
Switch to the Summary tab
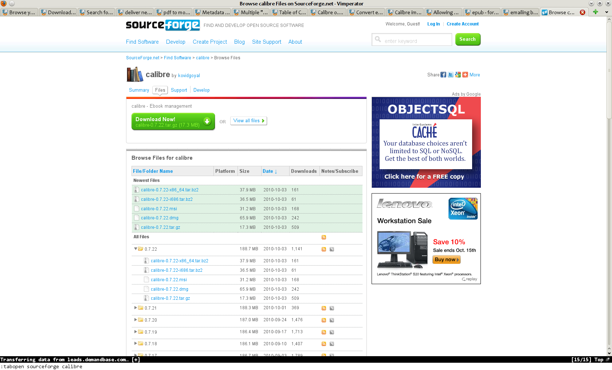point(139,90)
